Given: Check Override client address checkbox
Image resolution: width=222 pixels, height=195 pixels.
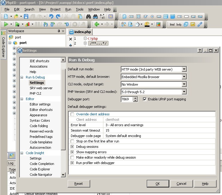Looking at the screenshot, I should 72,114.
